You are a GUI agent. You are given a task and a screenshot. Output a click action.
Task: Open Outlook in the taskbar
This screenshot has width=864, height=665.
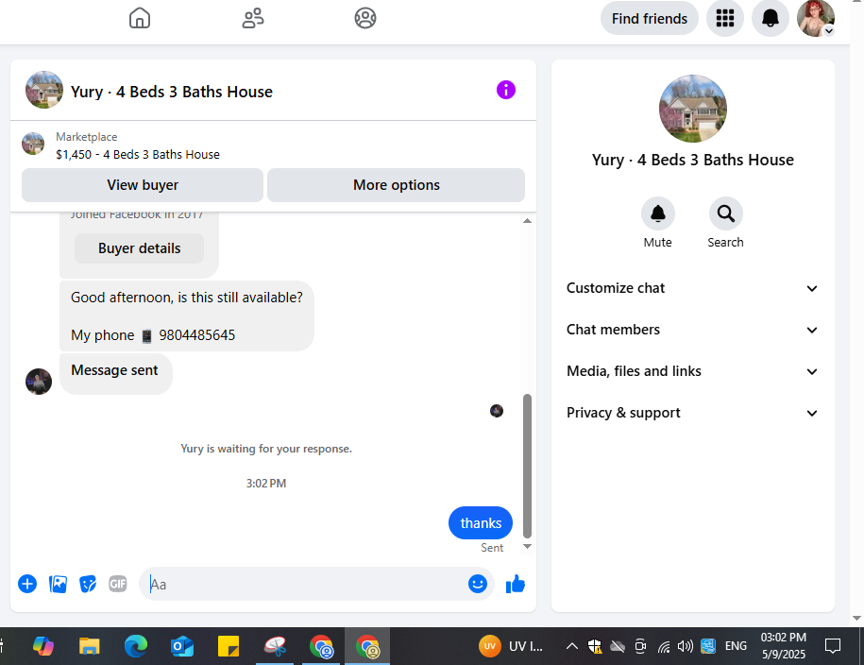point(182,646)
